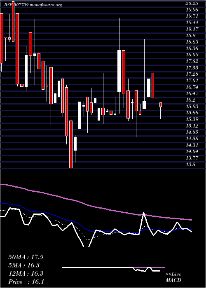This screenshot has height=288, width=206.
Task: Select the 14.04 price axis label
Action: point(192,151)
